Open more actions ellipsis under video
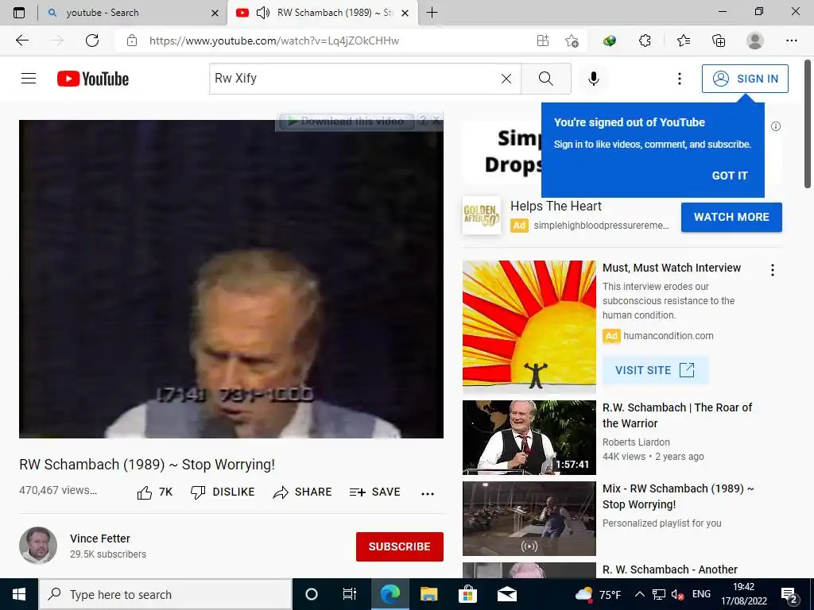Screen dimensions: 814x610 (428, 493)
